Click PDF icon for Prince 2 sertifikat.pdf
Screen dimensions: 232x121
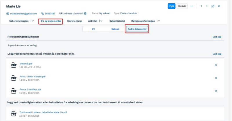(14, 91)
